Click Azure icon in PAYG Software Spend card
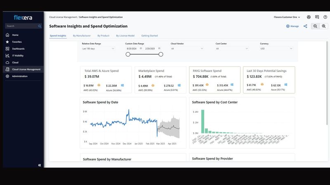This screenshot has width=330, height=185. click(x=232, y=85)
